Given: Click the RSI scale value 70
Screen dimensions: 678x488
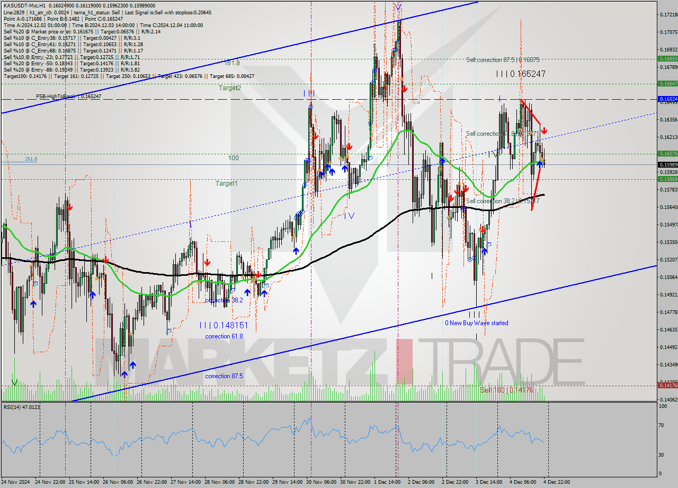Looking at the screenshot, I should tap(662, 425).
